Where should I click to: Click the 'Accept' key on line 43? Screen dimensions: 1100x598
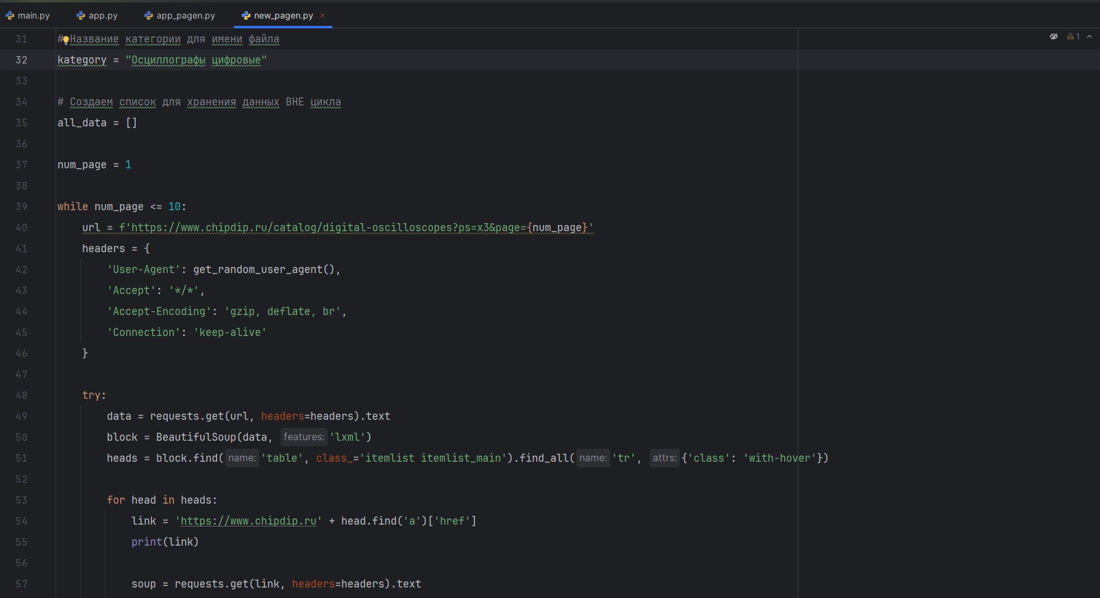(x=131, y=290)
